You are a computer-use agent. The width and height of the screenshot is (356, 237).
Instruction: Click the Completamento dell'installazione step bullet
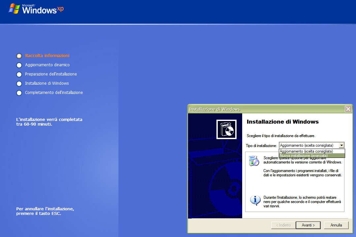click(19, 93)
